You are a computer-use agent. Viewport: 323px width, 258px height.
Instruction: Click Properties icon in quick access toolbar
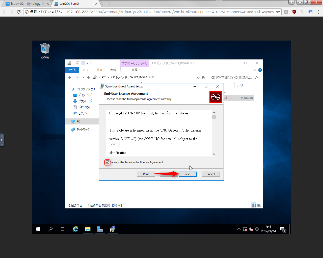(77, 63)
